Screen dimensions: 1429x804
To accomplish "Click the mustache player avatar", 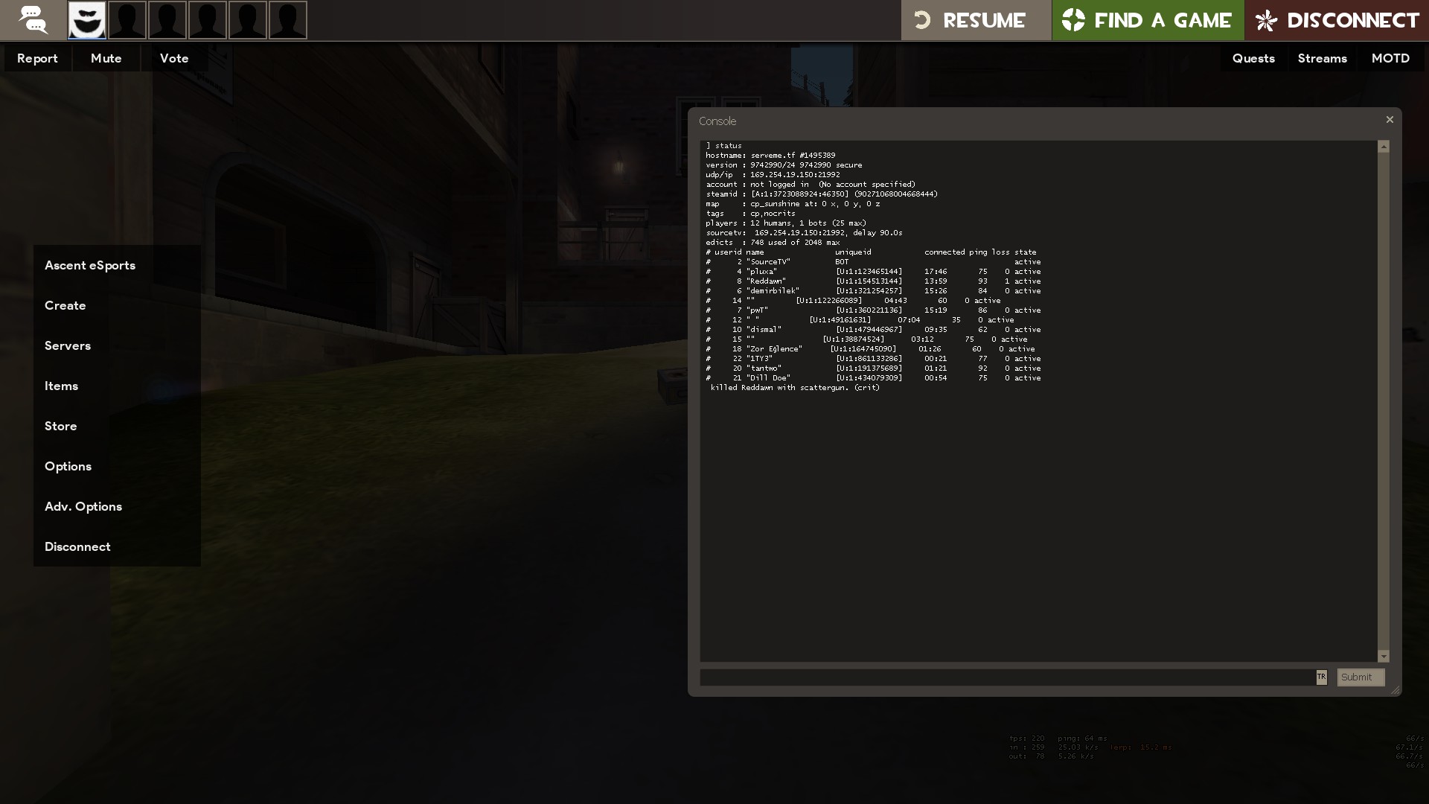I will coord(87,20).
